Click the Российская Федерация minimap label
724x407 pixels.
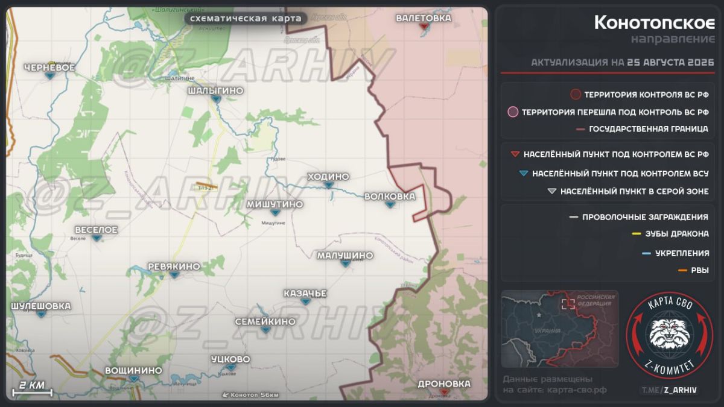point(595,300)
